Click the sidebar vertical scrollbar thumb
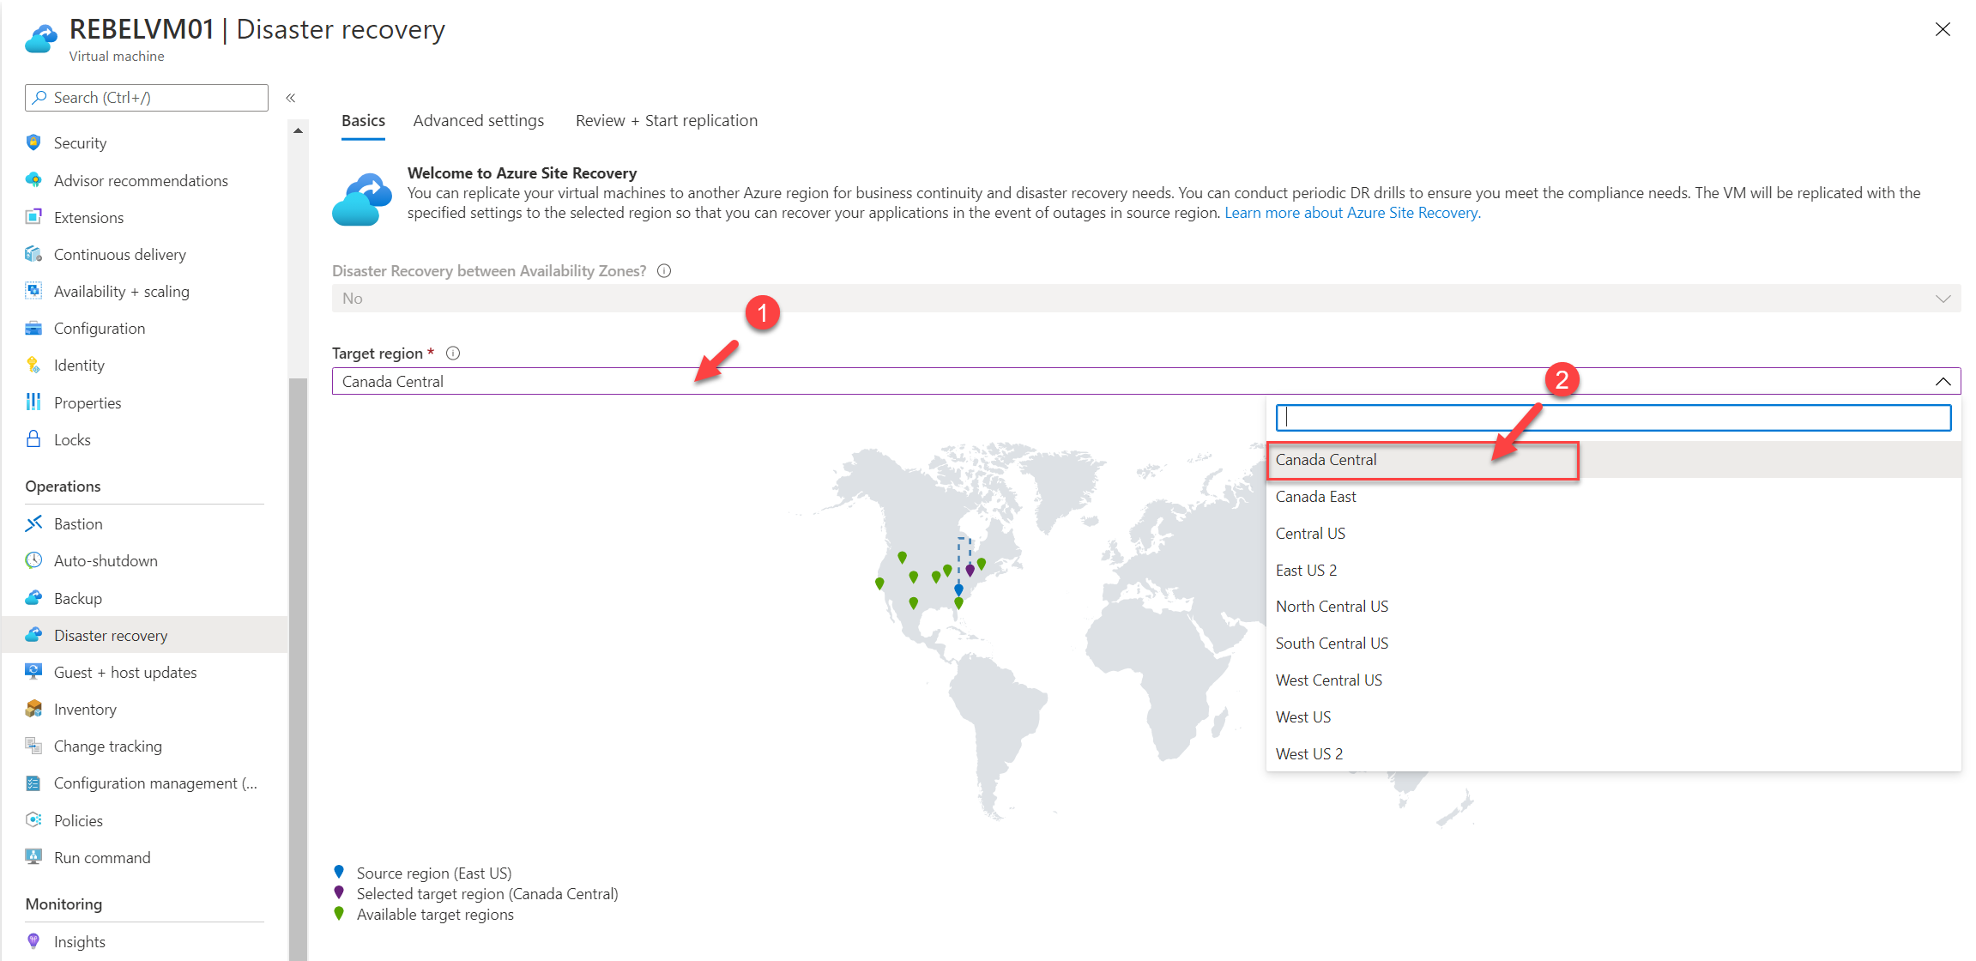 [298, 669]
